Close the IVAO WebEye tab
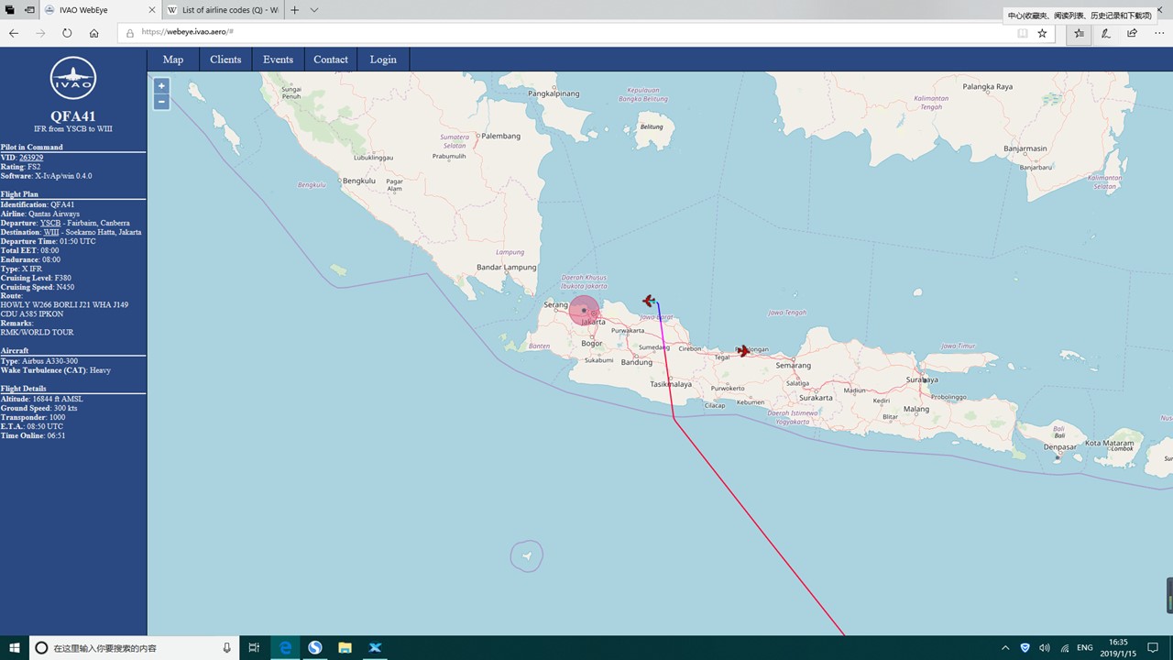 pyautogui.click(x=152, y=10)
